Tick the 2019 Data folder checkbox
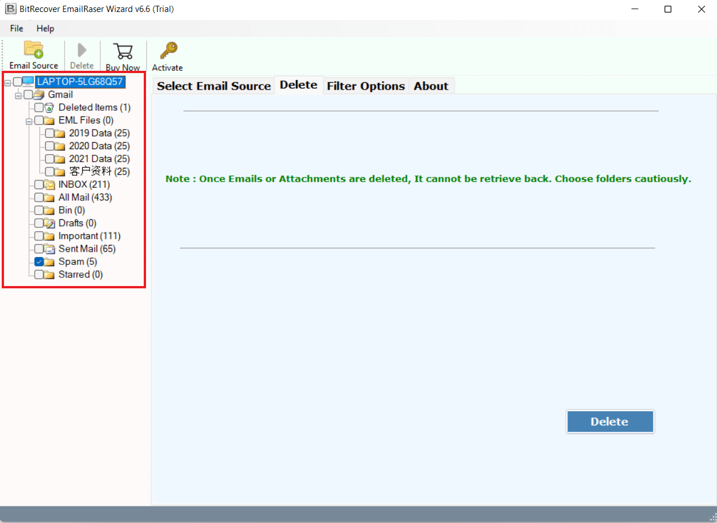 tap(50, 133)
